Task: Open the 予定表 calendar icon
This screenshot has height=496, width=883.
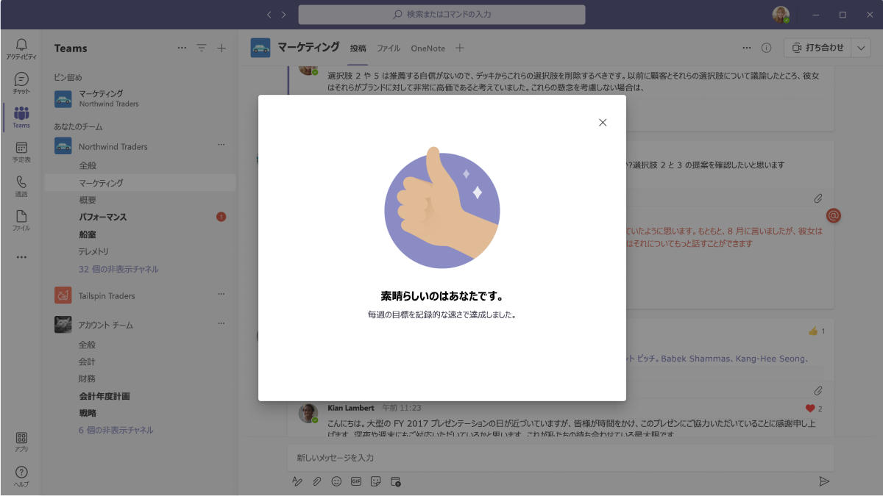Action: (x=21, y=152)
